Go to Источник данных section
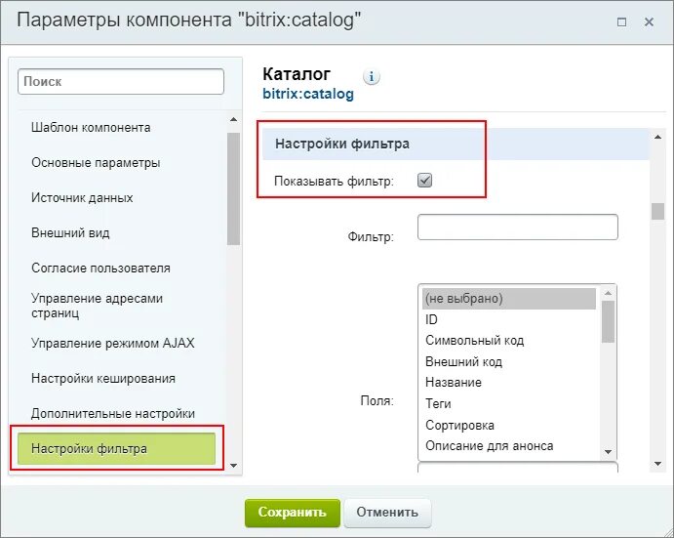 click(x=82, y=198)
